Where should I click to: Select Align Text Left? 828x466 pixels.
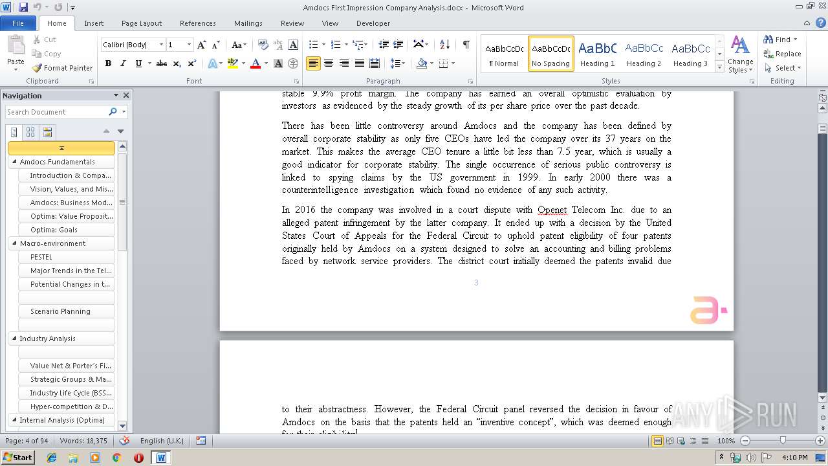[313, 63]
